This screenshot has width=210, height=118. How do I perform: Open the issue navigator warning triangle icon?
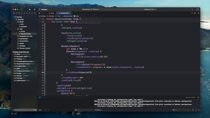coord(24,13)
